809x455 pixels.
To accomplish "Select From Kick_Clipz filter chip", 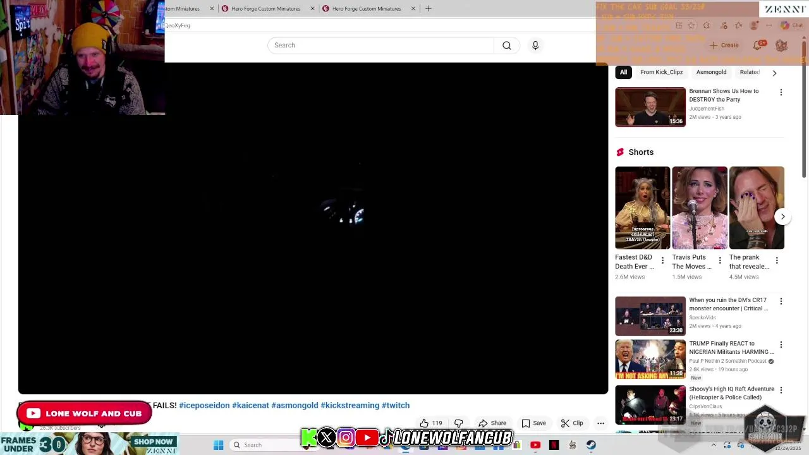I will [661, 72].
